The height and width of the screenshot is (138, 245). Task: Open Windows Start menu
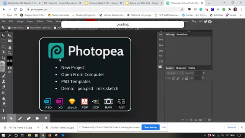[x=3, y=135]
